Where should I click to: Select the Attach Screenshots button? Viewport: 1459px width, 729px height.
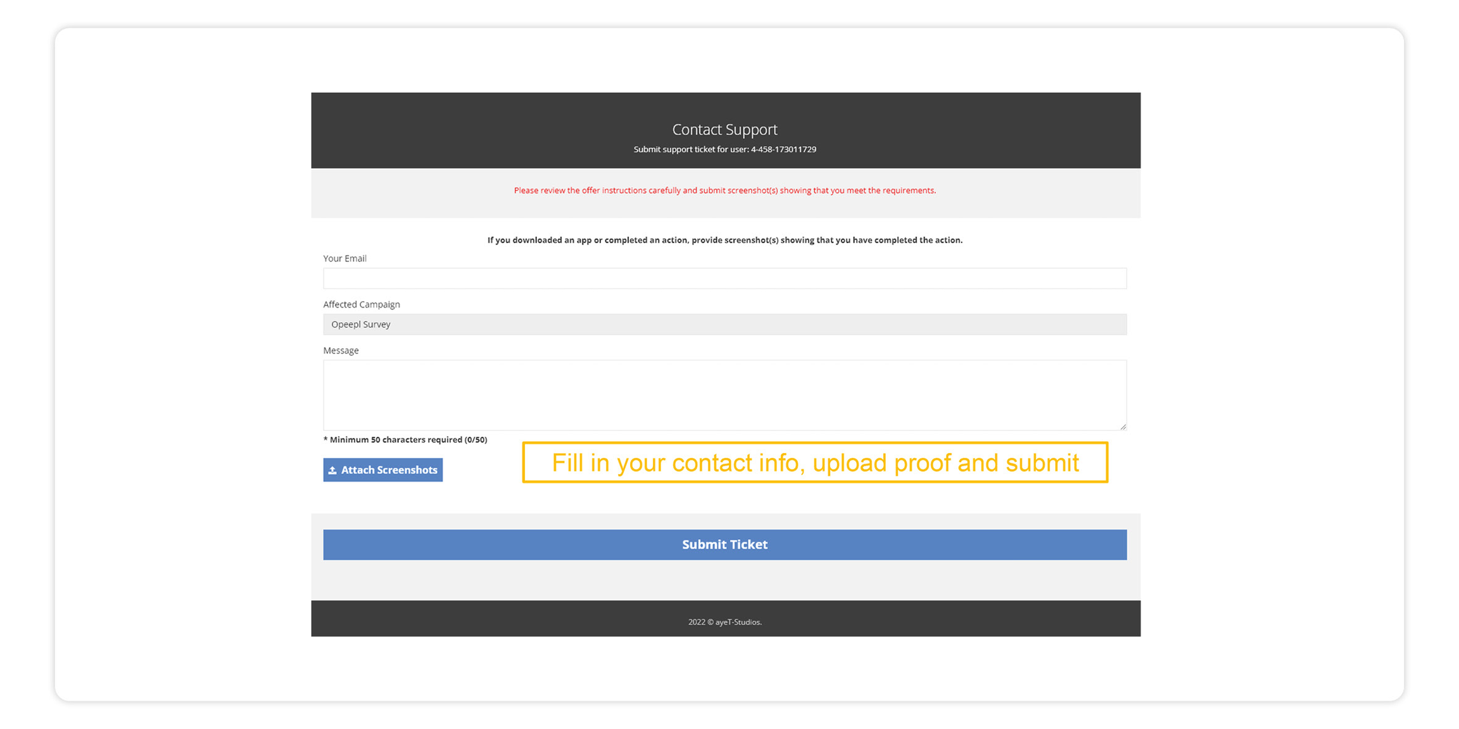382,470
